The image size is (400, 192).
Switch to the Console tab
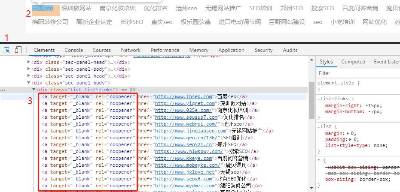(x=74, y=50)
